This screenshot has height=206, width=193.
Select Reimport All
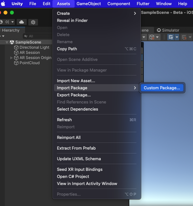tap(96, 137)
